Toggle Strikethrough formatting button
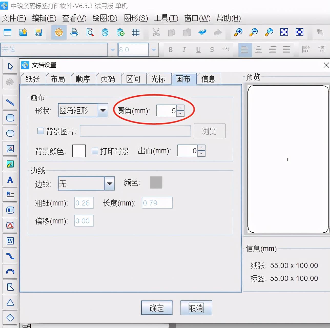330x328 pixels. tap(212, 50)
